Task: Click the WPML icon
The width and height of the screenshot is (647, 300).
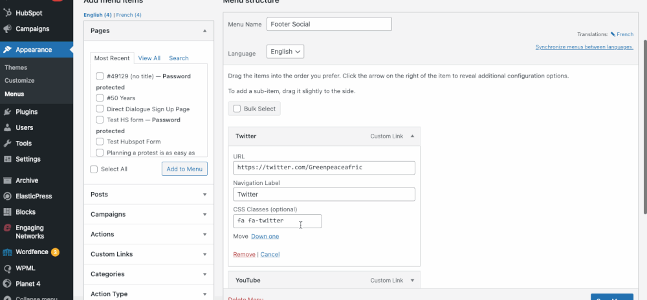Action: click(7, 268)
